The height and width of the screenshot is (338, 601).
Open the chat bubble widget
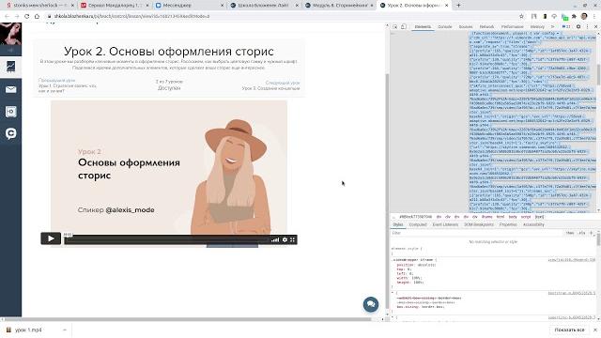(371, 304)
